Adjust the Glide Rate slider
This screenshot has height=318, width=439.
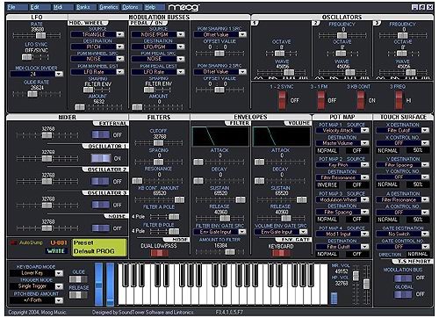(37, 94)
